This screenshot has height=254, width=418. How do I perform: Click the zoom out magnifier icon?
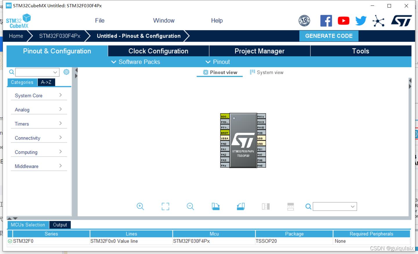tap(190, 206)
